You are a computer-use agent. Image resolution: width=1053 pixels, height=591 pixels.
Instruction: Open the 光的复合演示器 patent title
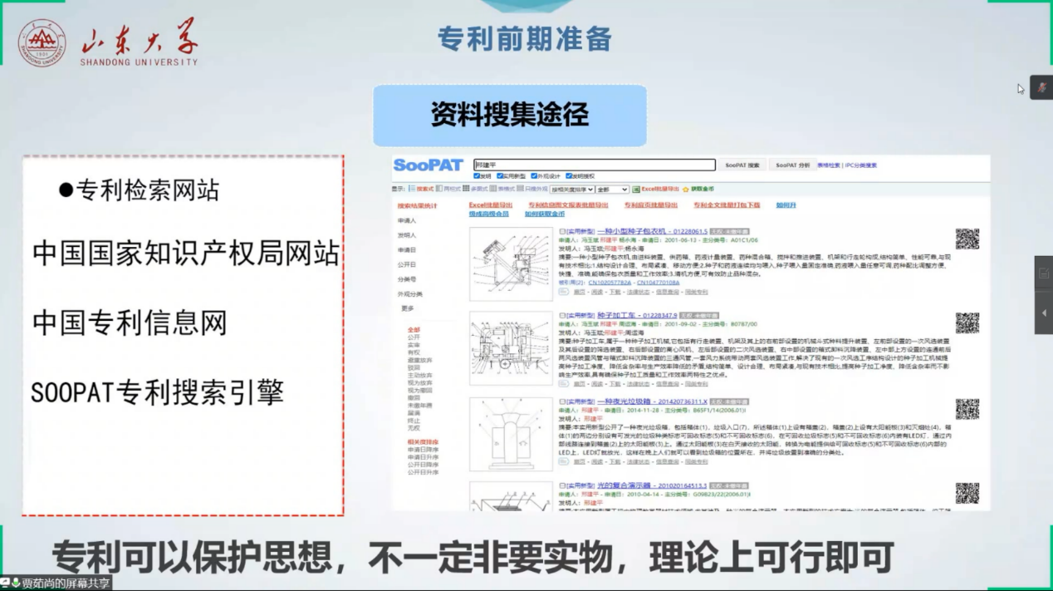pyautogui.click(x=652, y=485)
